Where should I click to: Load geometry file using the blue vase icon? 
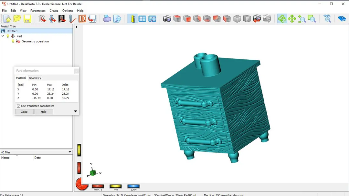(x=52, y=19)
